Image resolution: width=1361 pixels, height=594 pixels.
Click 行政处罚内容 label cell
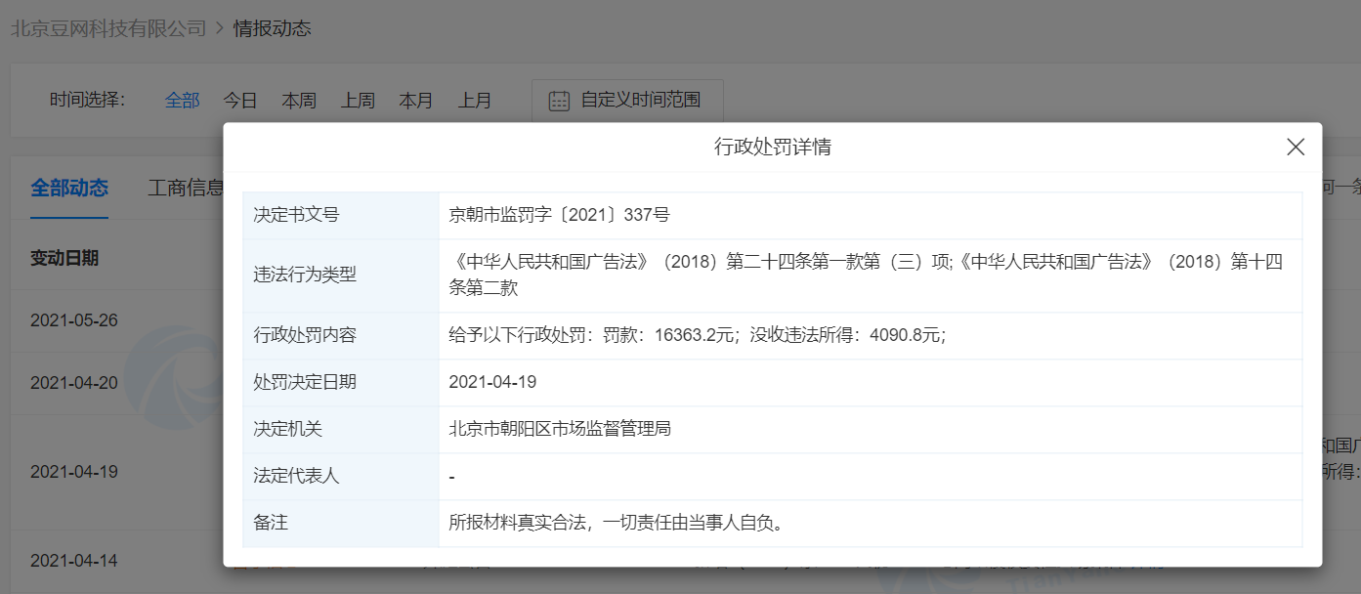pyautogui.click(x=341, y=335)
